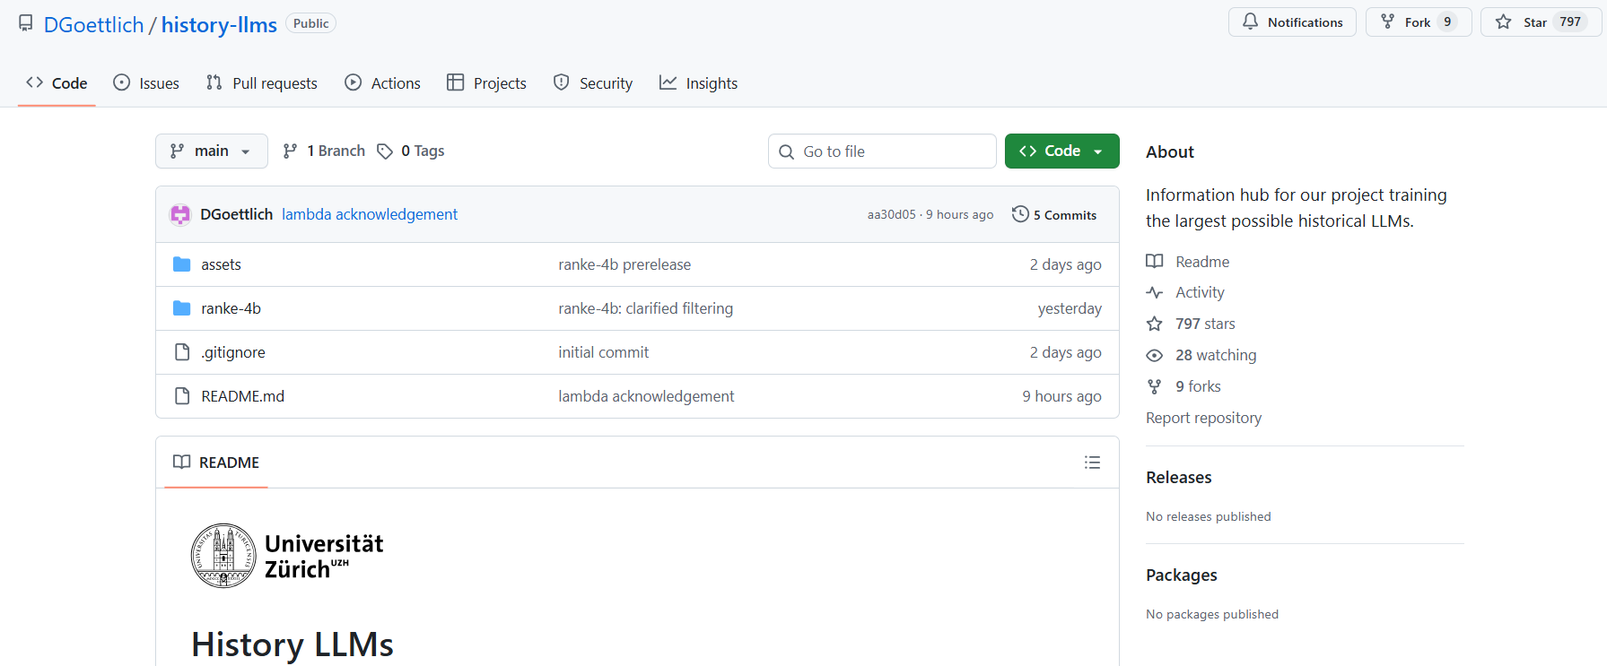Click the History LLMs heading
The height and width of the screenshot is (666, 1607).
pos(293,644)
